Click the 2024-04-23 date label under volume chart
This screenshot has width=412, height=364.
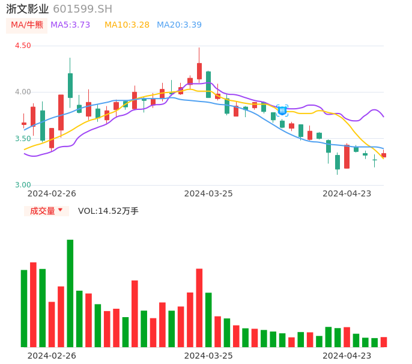tap(347, 356)
